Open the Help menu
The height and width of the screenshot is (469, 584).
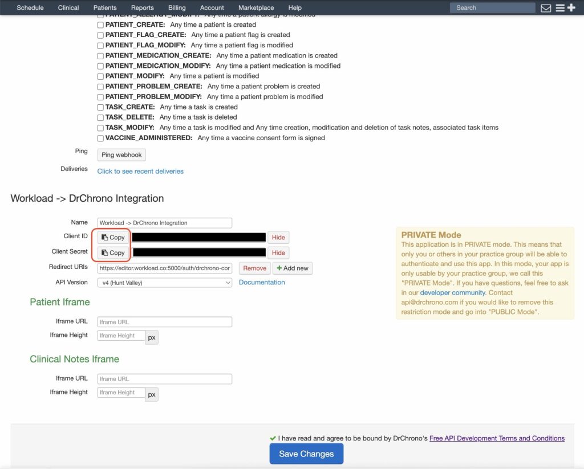pos(295,7)
